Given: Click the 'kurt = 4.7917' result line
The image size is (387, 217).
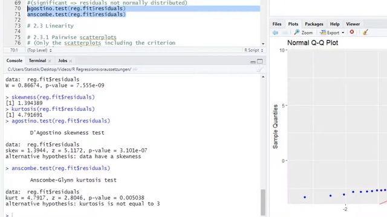Looking at the screenshot, I should 75,198.
